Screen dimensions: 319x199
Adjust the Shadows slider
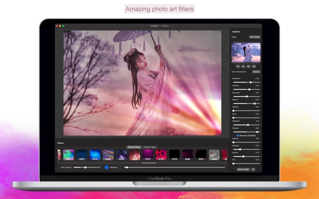coord(246,132)
